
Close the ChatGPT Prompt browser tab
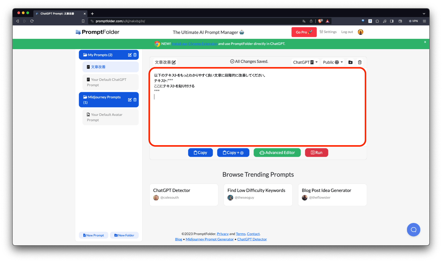click(85, 14)
